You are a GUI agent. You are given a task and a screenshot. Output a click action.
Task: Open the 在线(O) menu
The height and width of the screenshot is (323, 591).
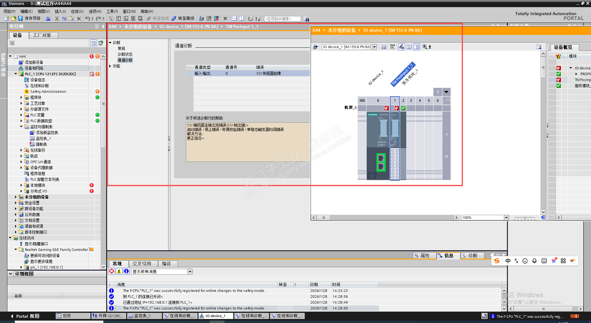tap(77, 11)
